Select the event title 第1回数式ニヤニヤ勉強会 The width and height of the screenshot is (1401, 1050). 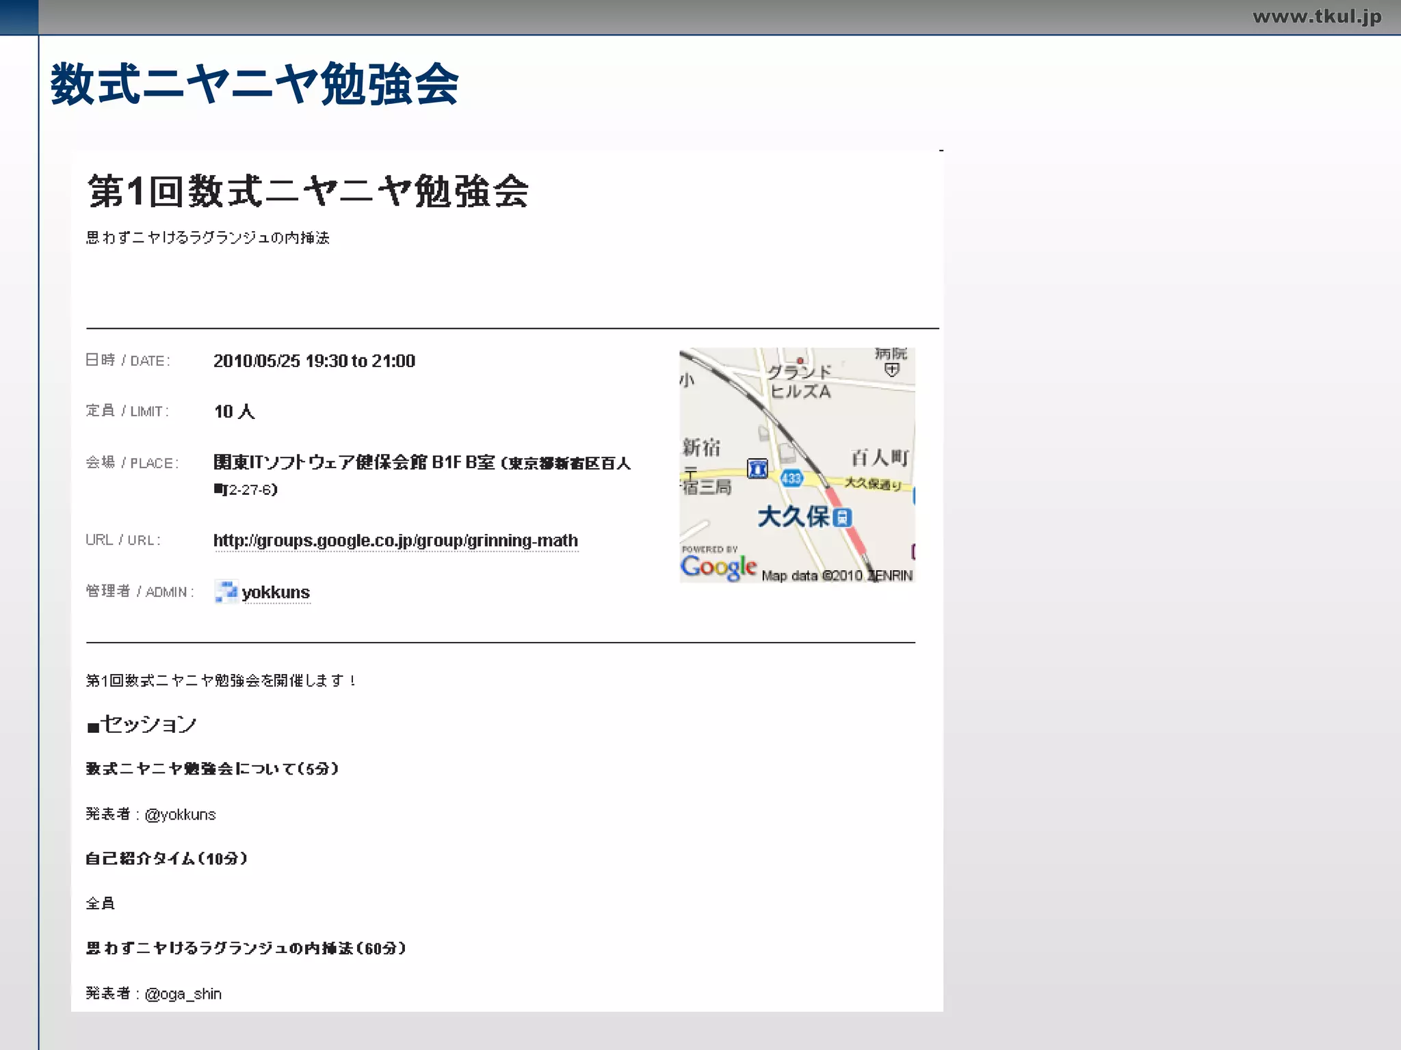point(308,191)
